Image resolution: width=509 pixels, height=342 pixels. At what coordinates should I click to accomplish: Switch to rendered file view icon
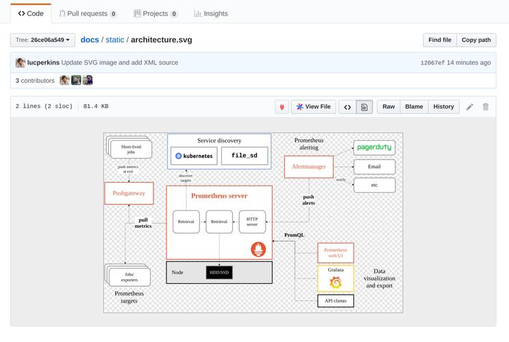364,107
